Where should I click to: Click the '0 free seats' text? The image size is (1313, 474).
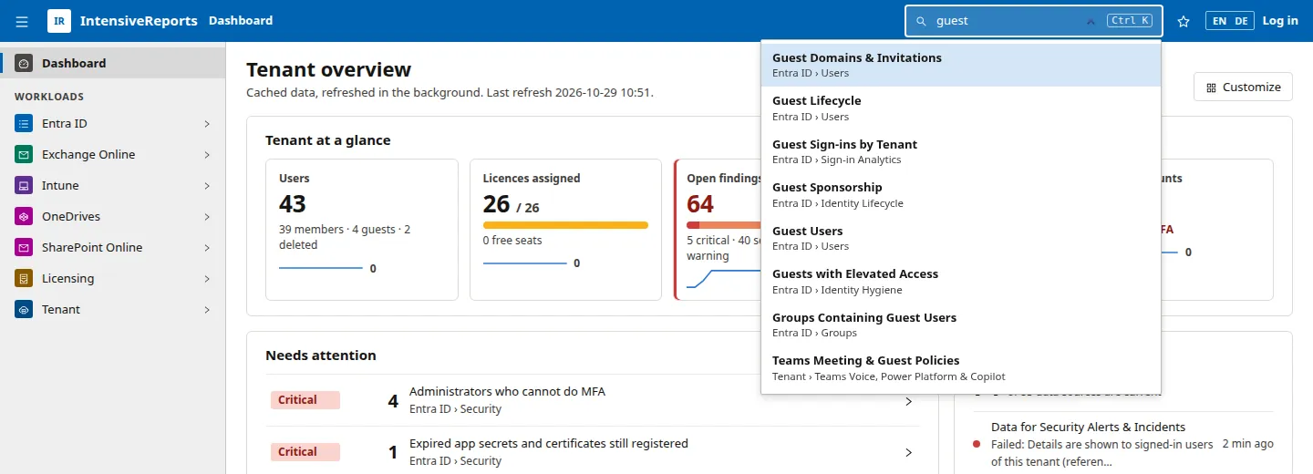(512, 241)
